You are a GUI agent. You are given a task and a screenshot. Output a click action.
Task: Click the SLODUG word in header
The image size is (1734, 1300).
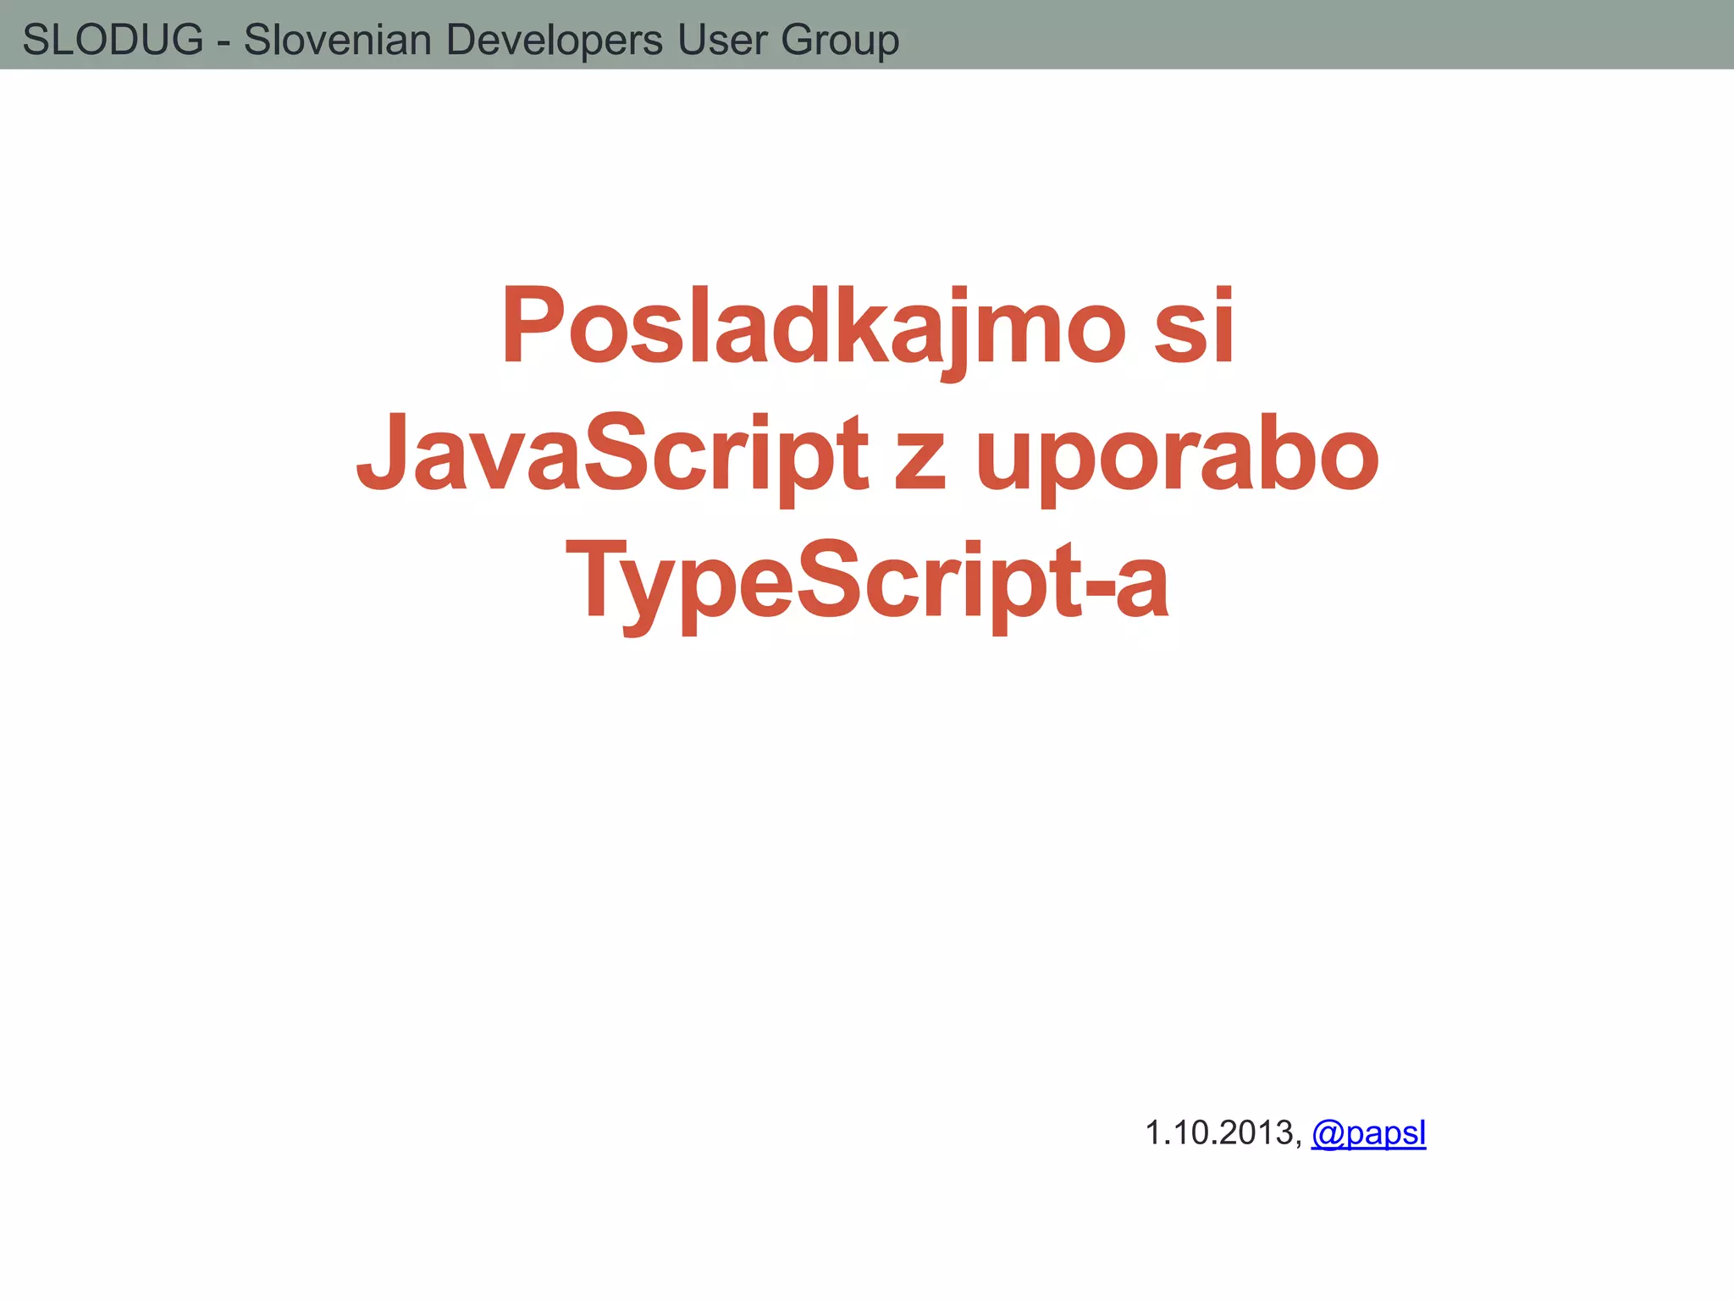click(x=113, y=40)
